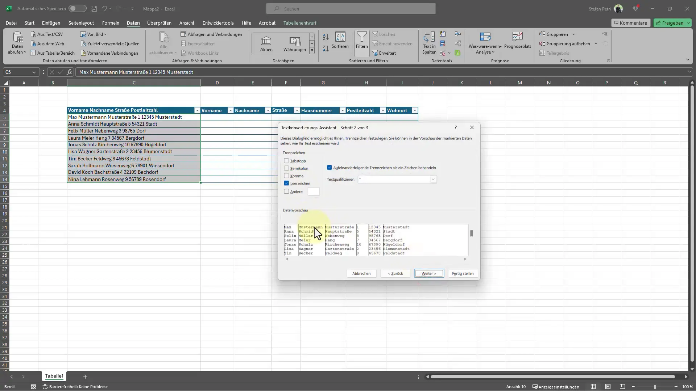This screenshot has width=696, height=391.
Task: Open the Textqualifizierer dropdown
Action: pyautogui.click(x=433, y=180)
